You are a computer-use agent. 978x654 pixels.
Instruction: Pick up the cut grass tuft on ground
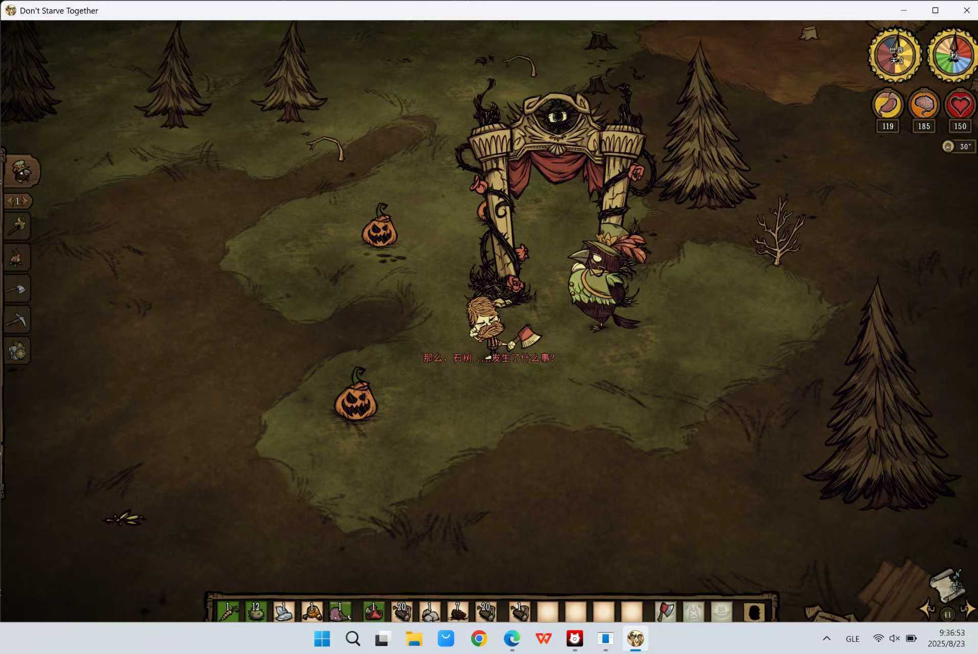(x=124, y=519)
